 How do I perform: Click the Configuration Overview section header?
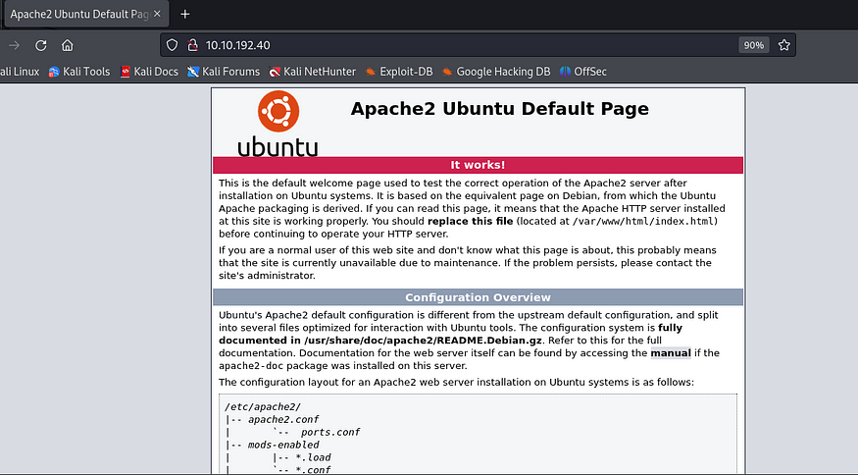point(478,297)
